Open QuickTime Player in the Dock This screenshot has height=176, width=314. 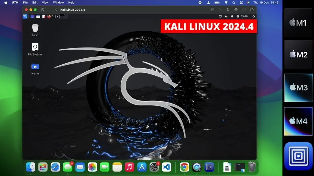pyautogui.click(x=197, y=167)
